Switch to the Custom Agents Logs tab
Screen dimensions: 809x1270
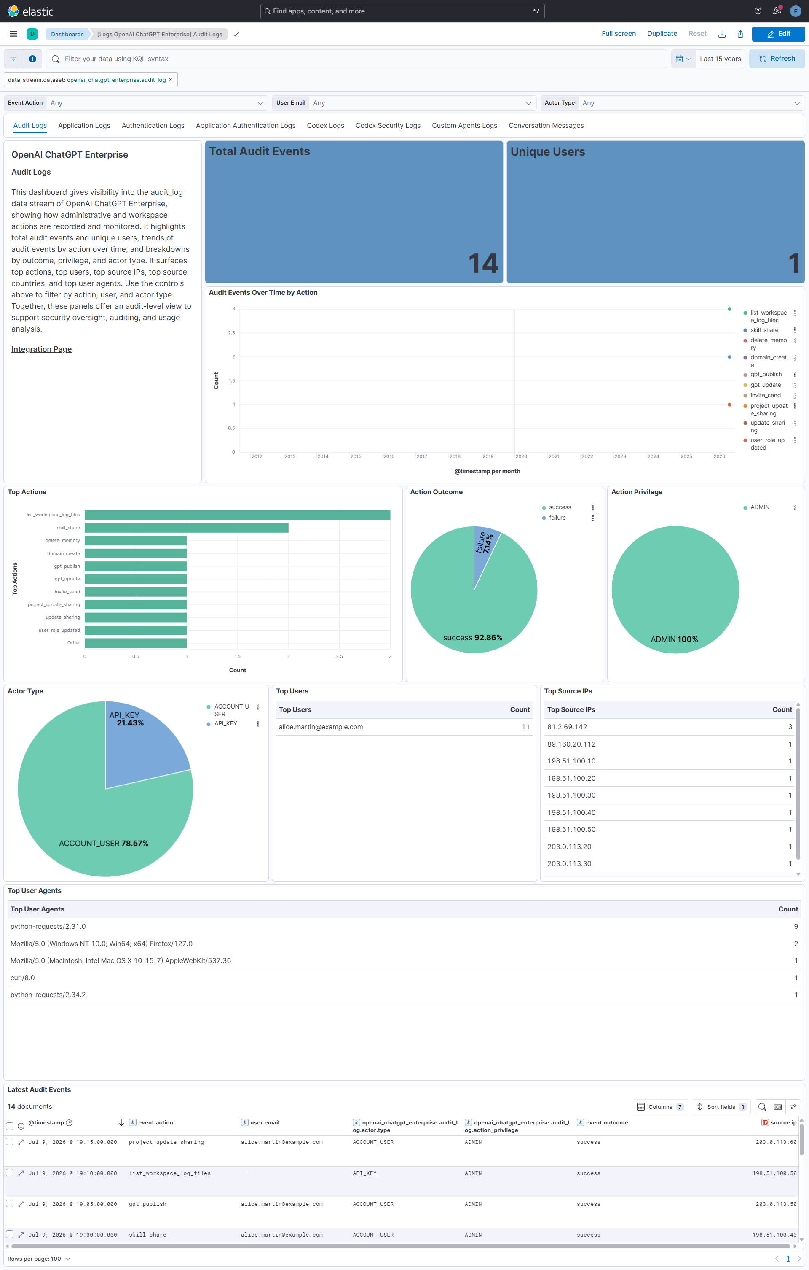tap(464, 126)
